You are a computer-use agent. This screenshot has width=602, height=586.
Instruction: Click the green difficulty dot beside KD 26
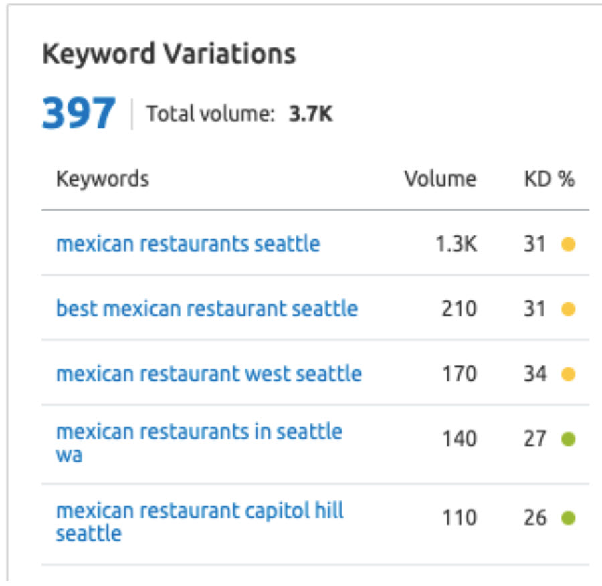[x=568, y=518]
